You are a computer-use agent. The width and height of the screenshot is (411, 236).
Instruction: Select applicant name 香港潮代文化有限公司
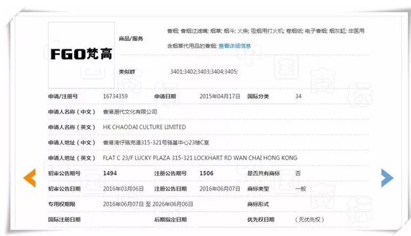(x=130, y=112)
